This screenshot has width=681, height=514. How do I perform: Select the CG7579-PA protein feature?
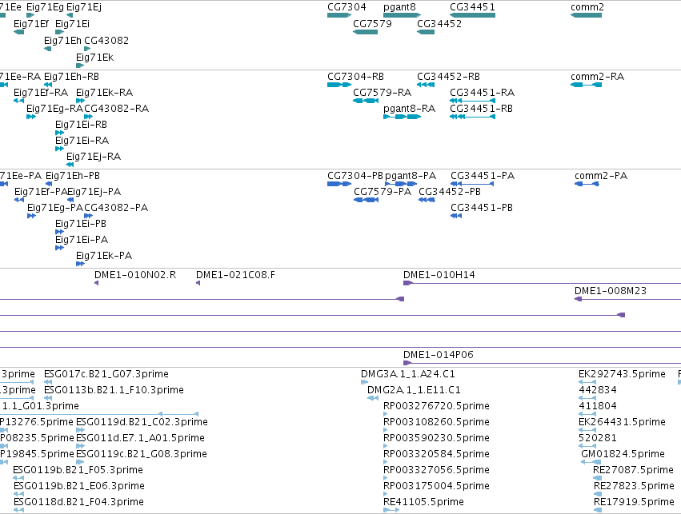(x=367, y=200)
